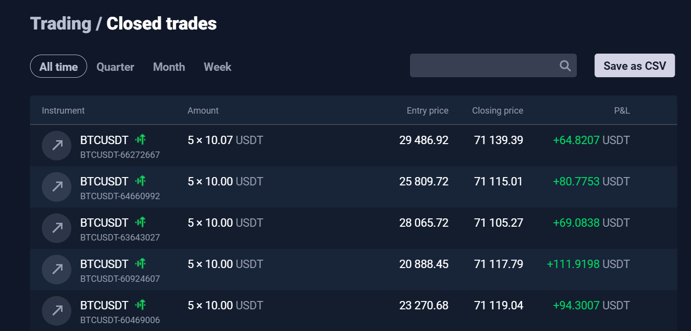Go to Trading breadcrumb link

[x=61, y=24]
